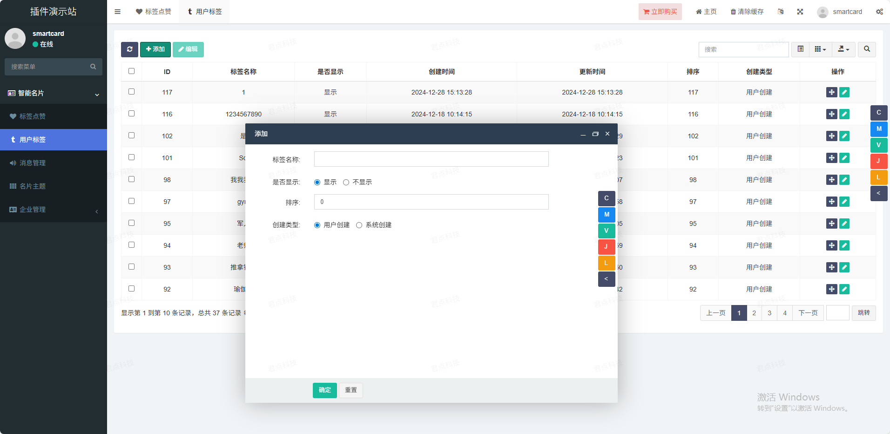This screenshot has width=890, height=434.
Task: Click the refresh table icon button
Action: 129,49
